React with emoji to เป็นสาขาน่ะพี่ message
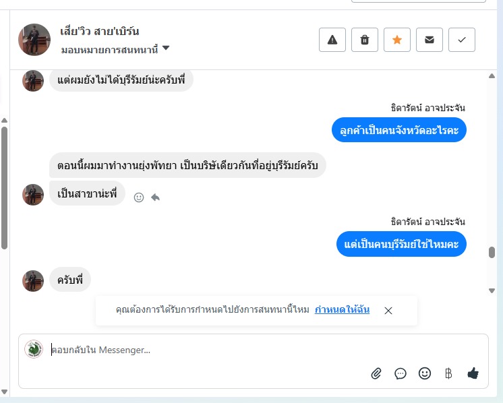This screenshot has height=403, width=503. (x=139, y=197)
